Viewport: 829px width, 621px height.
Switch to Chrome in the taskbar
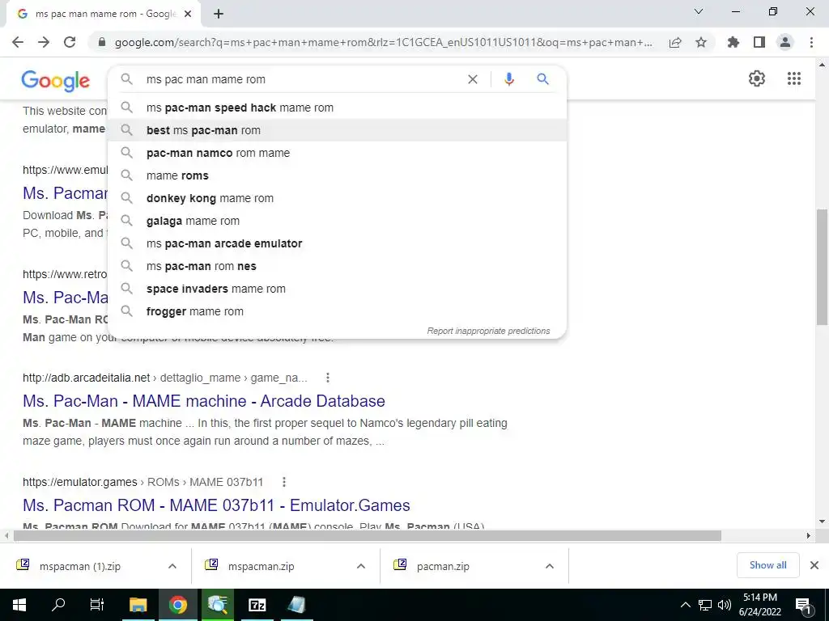tap(177, 605)
